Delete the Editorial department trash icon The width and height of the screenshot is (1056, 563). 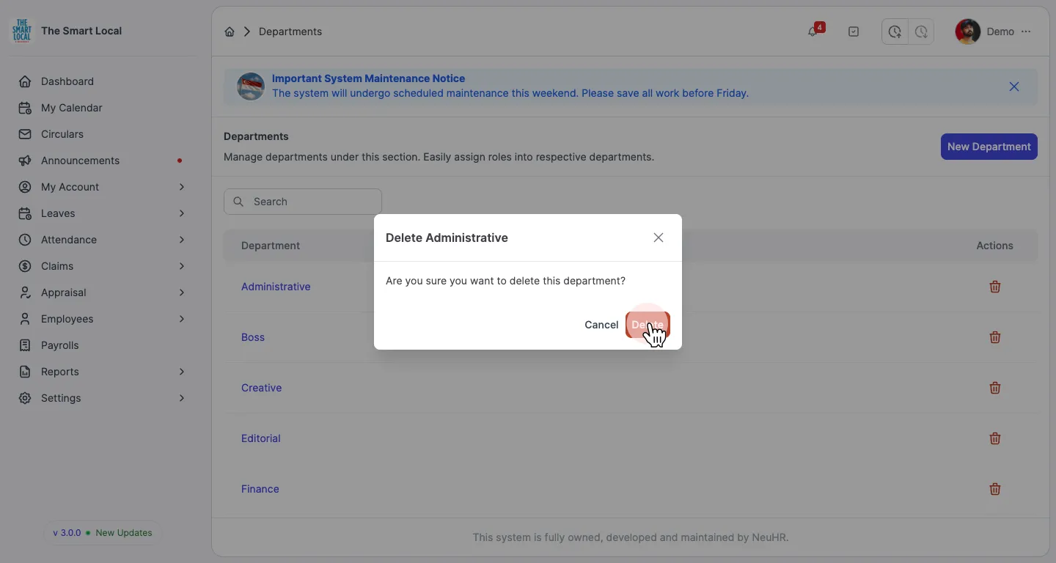(995, 438)
